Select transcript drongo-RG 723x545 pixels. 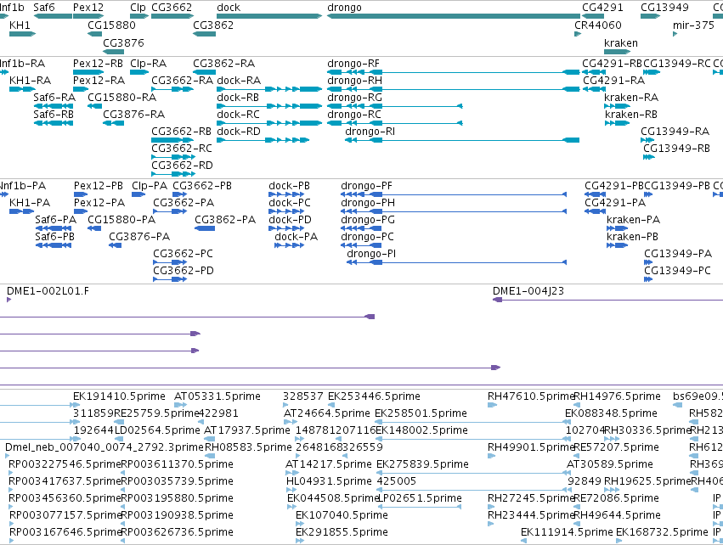(x=354, y=98)
